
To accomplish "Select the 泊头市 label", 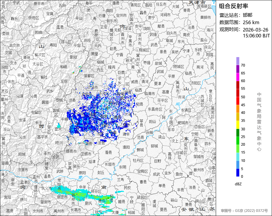I will (171, 33).
